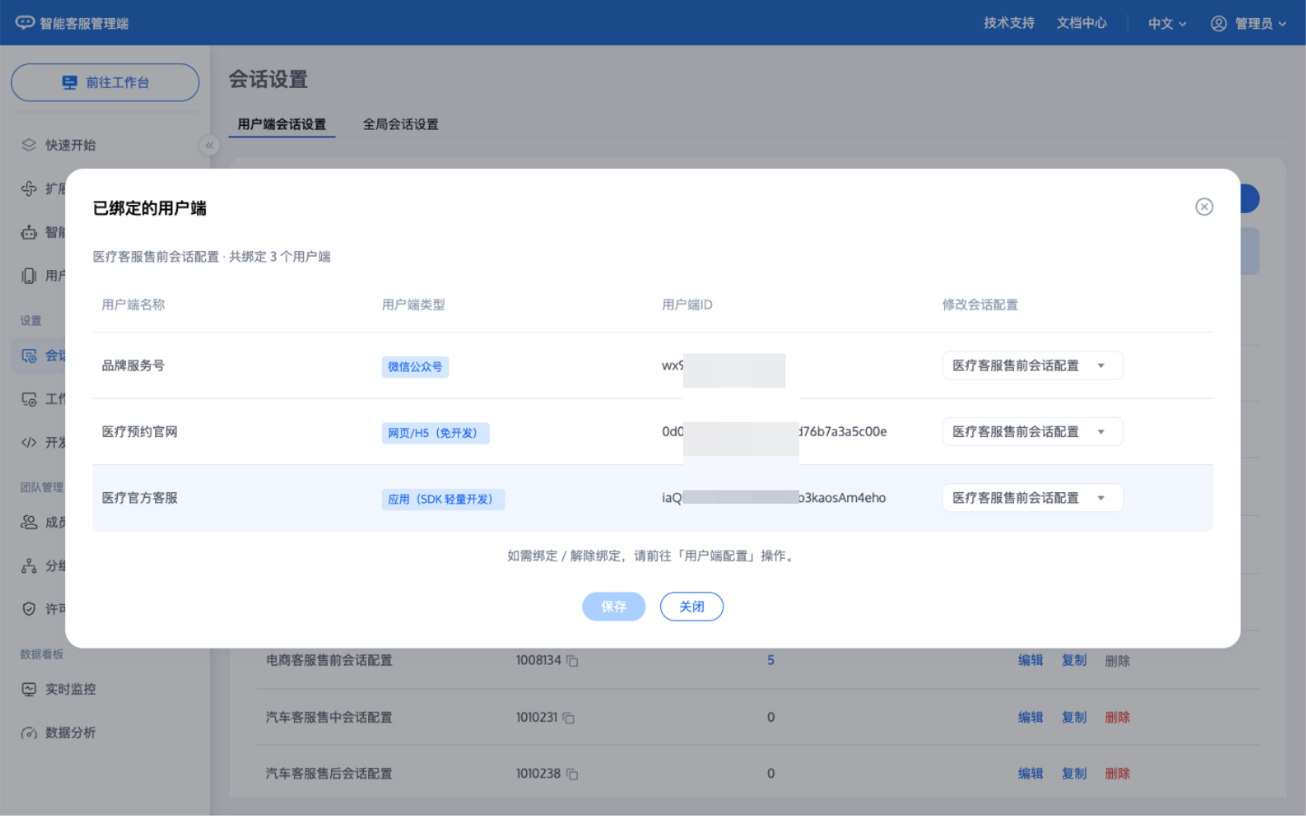Click the team members icon in the sidebar
1306x816 pixels.
click(29, 522)
